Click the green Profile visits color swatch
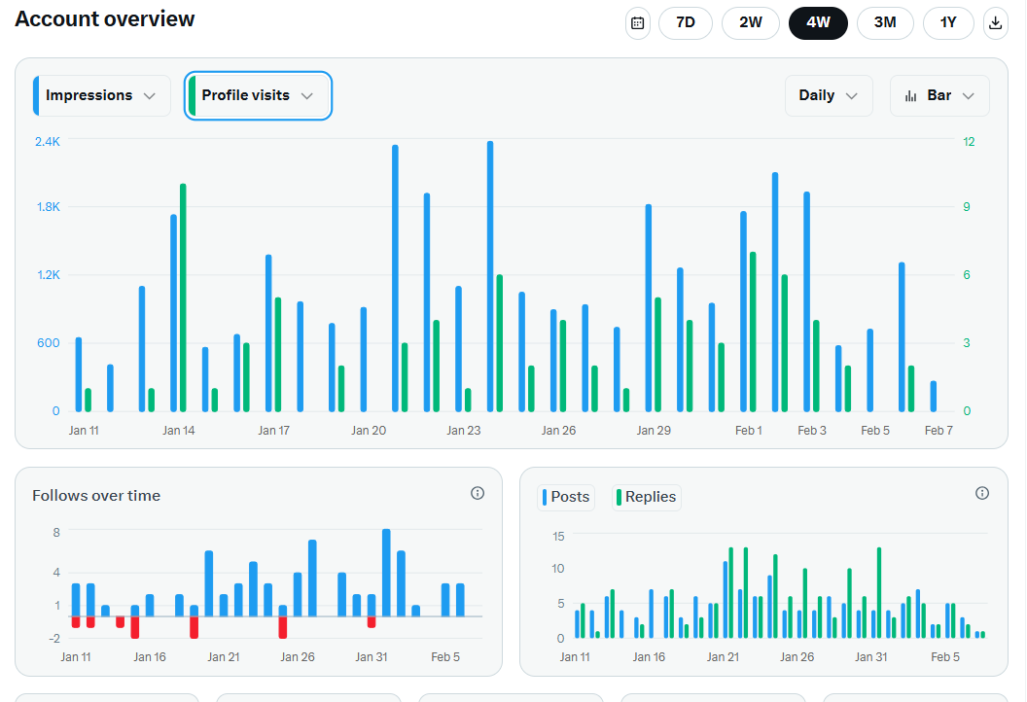This screenshot has height=702, width=1027. pyautogui.click(x=192, y=95)
